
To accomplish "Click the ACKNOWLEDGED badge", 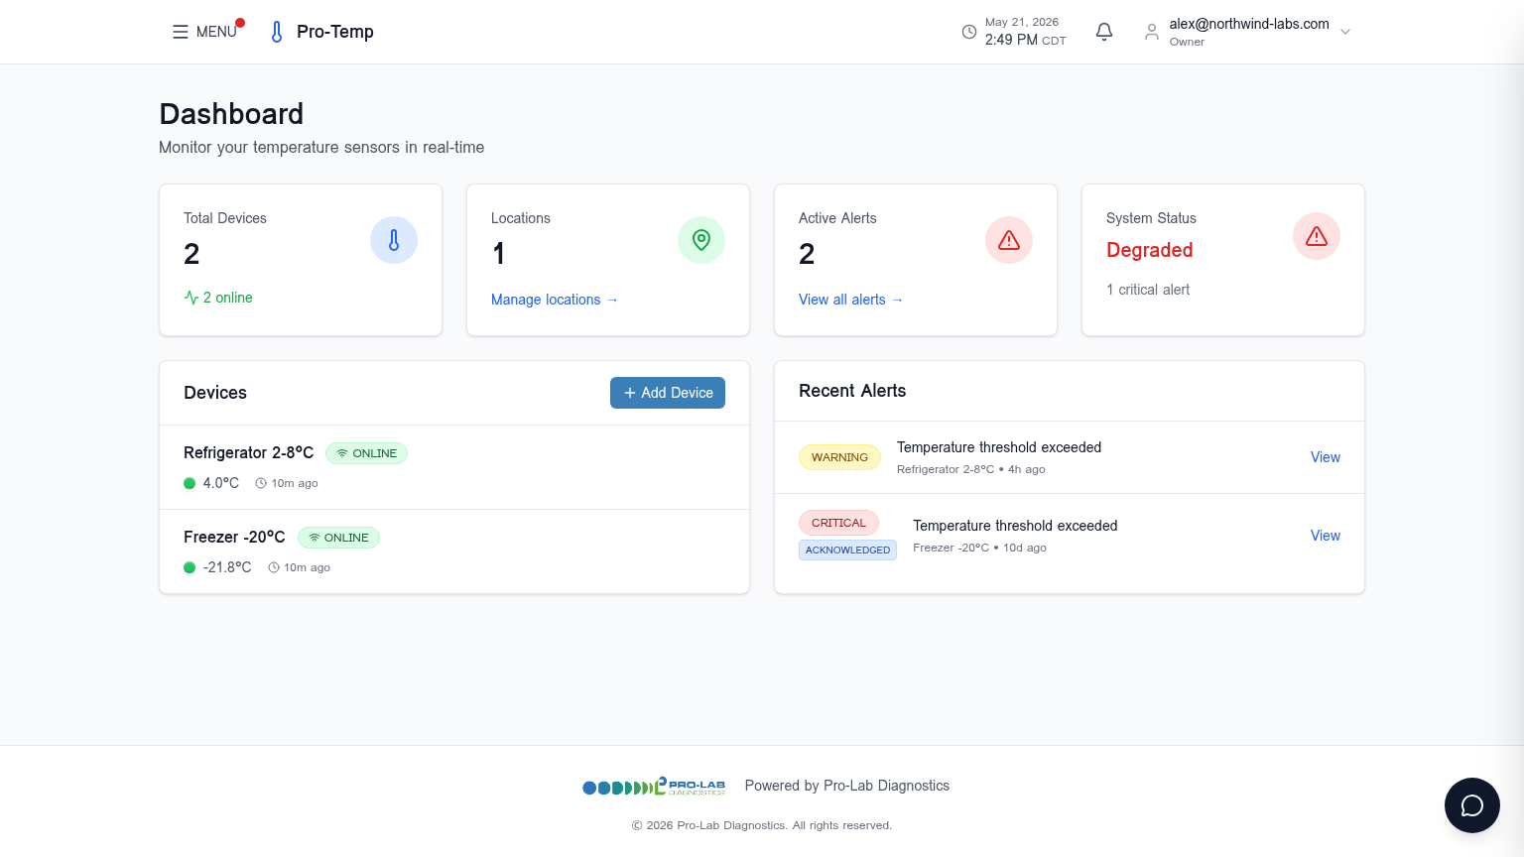I will [847, 550].
